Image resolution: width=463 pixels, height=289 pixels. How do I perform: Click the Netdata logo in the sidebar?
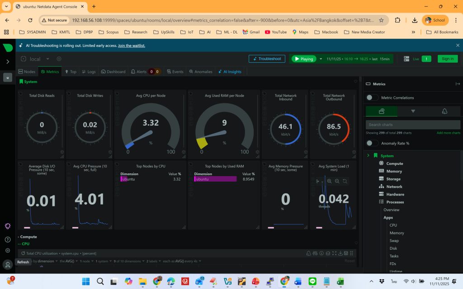coord(8,48)
